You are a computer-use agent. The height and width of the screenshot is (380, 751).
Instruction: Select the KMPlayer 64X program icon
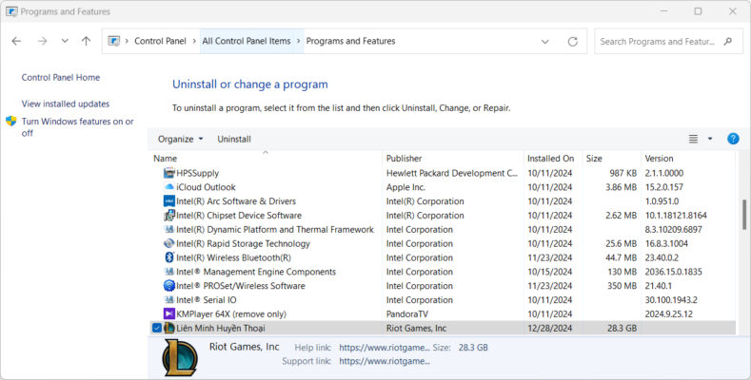(x=169, y=313)
